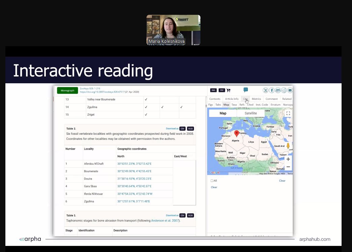The width and height of the screenshot is (352, 252).
Task: Download Table 3 as XLSX
Action: pyautogui.click(x=190, y=215)
